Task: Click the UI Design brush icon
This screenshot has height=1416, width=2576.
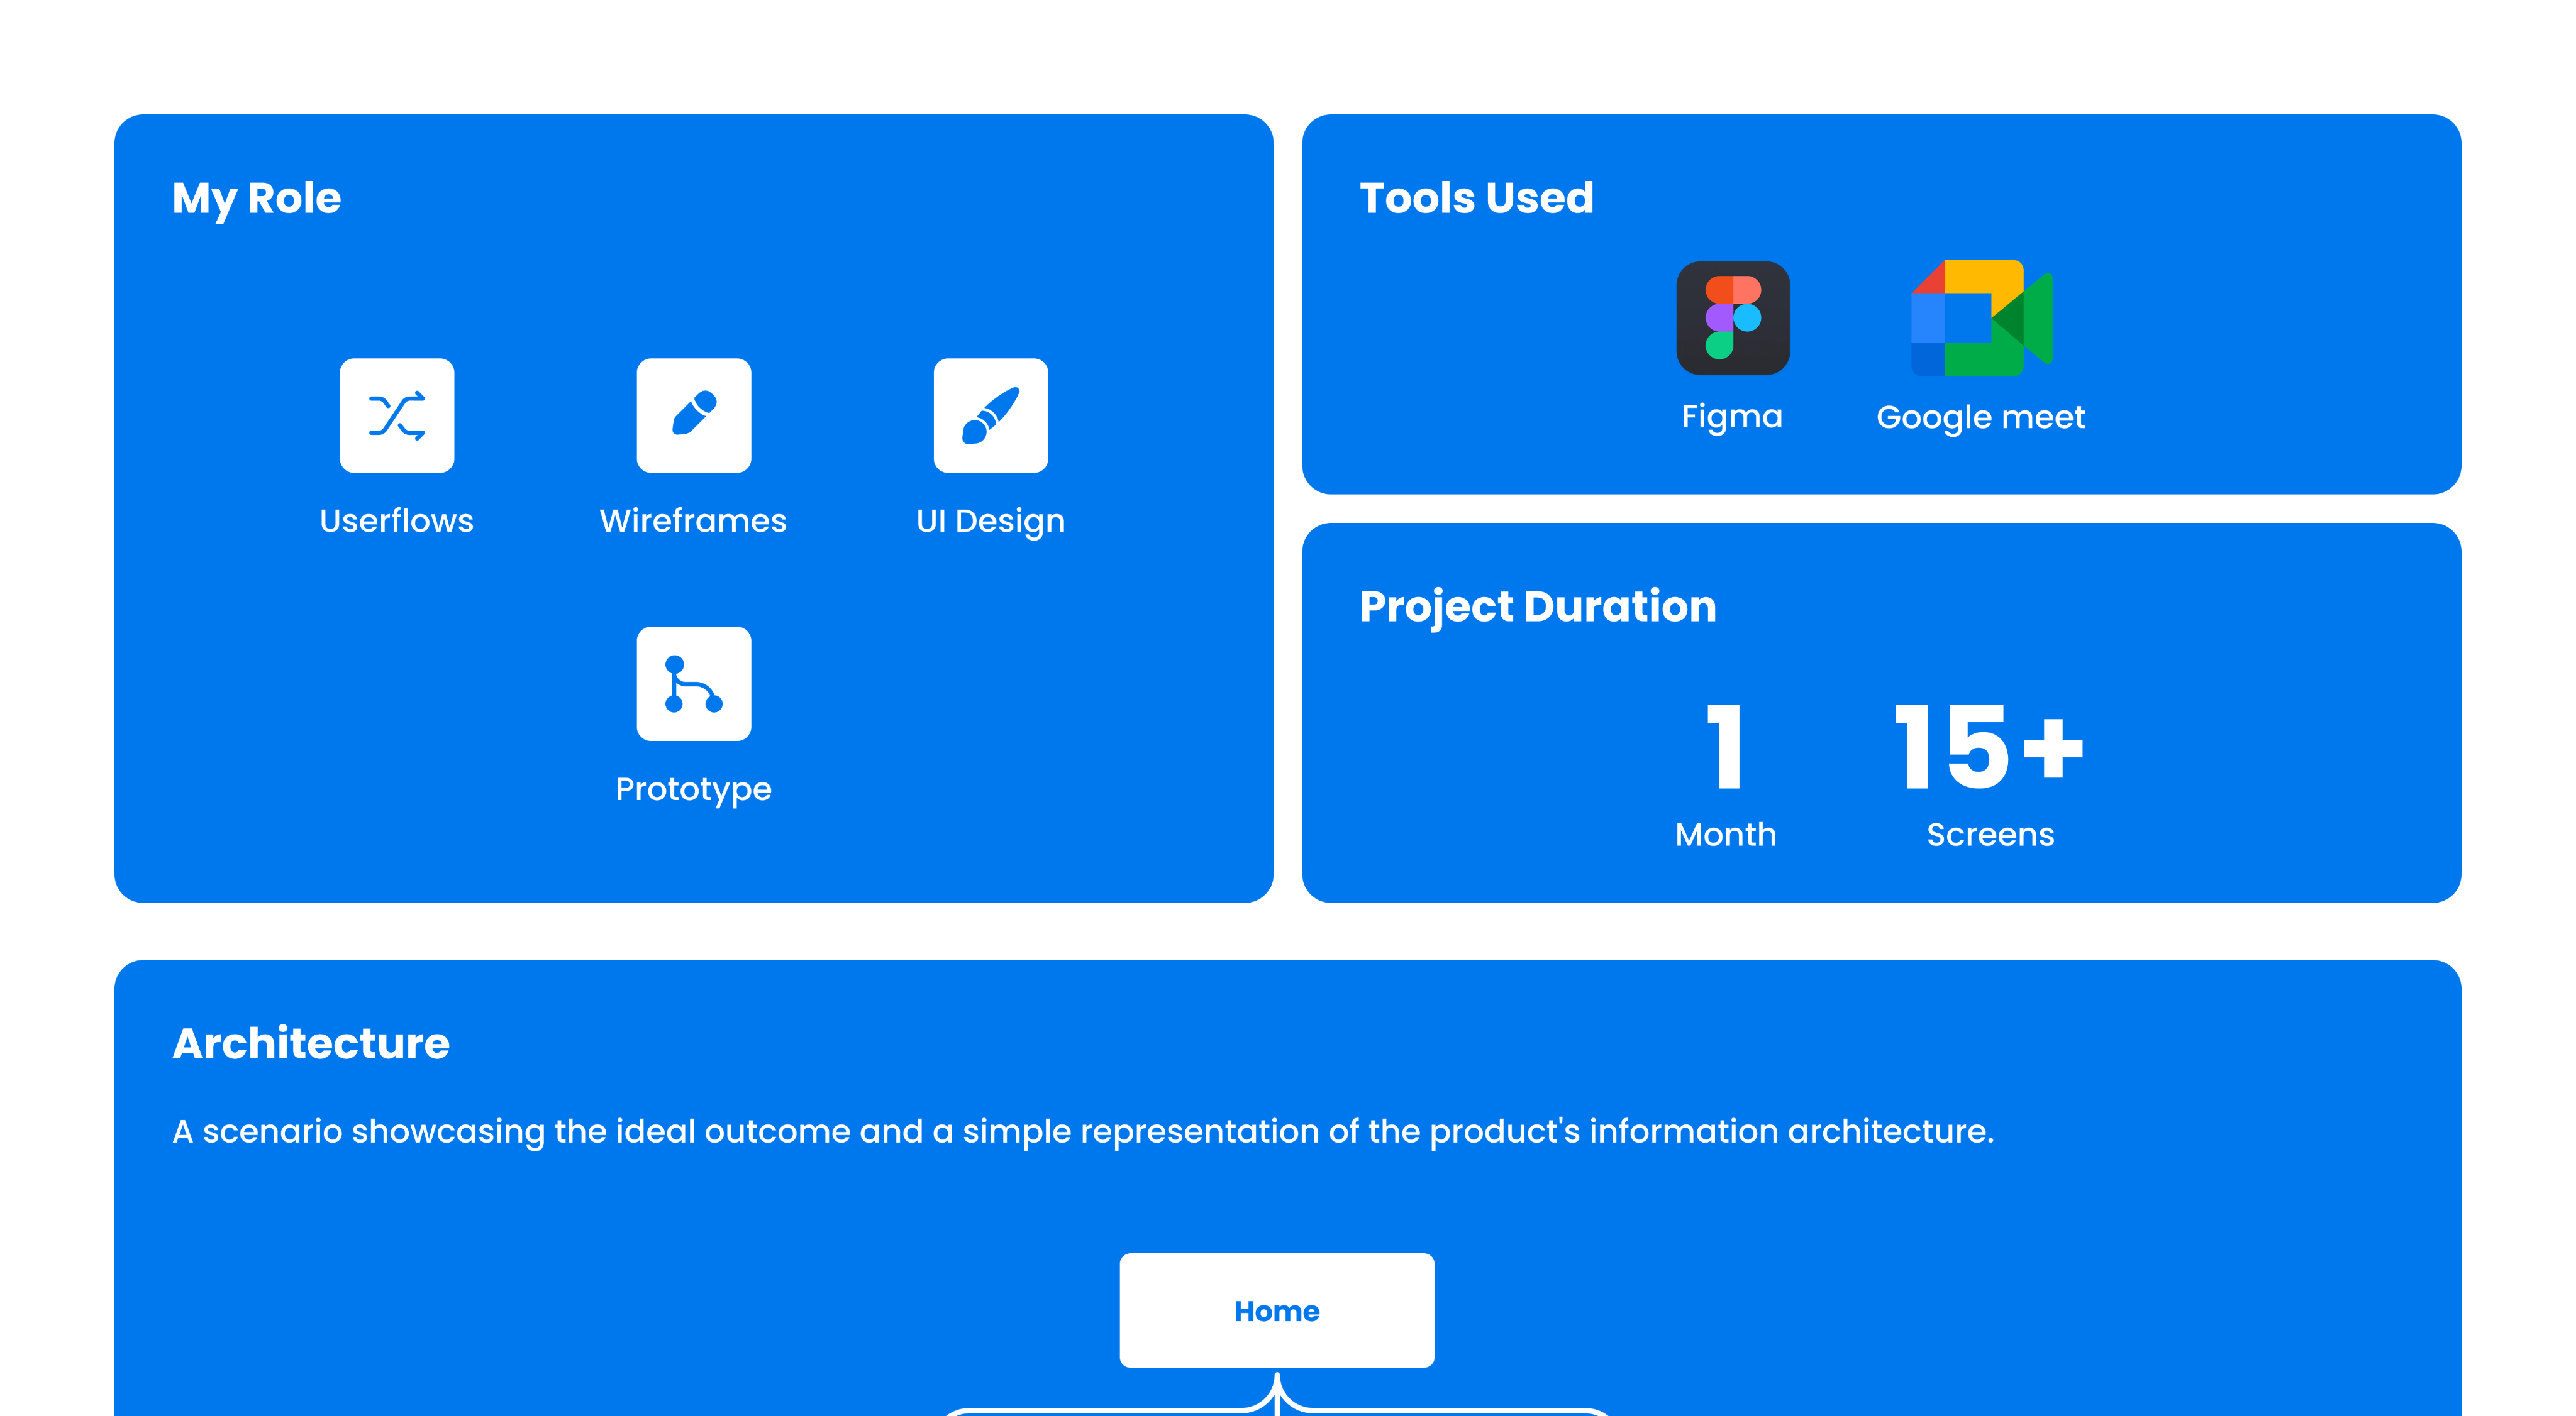Action: click(x=990, y=415)
